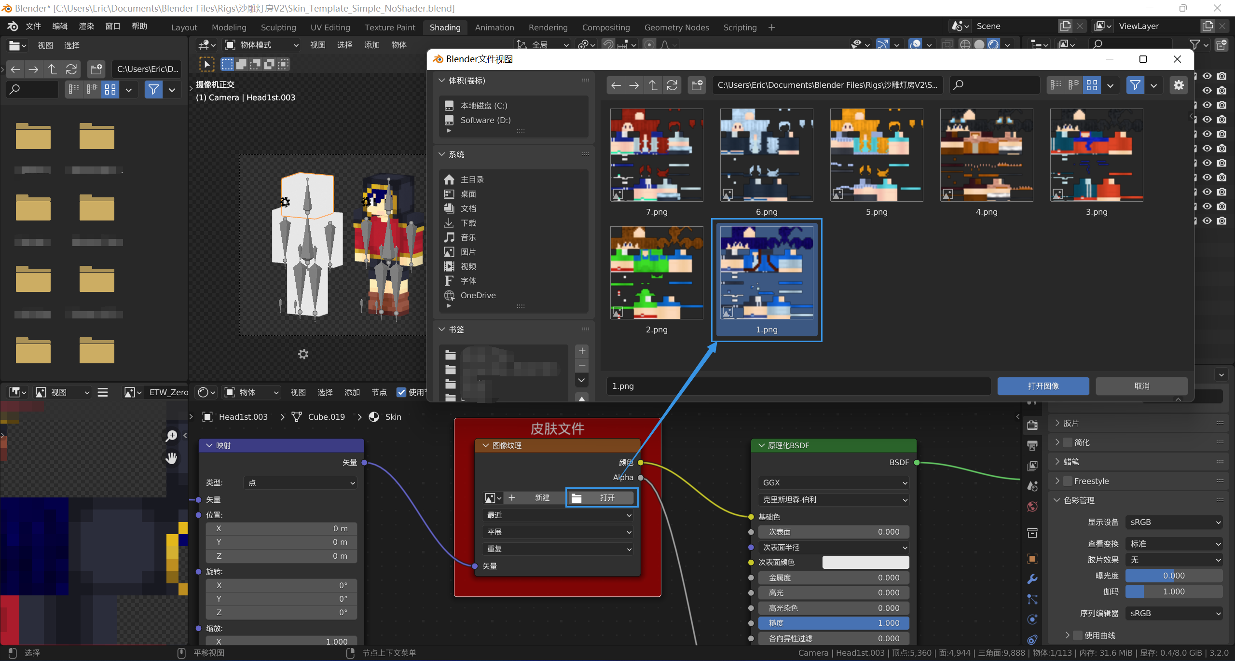Switch to UV Editing workspace tab
The height and width of the screenshot is (661, 1235).
click(330, 28)
